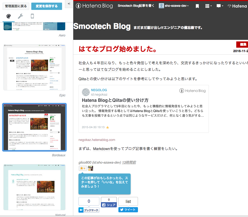Viewport: 248px width, 217px height.
Task: Click 管理画面に戻る button
Action: [x=16, y=6]
